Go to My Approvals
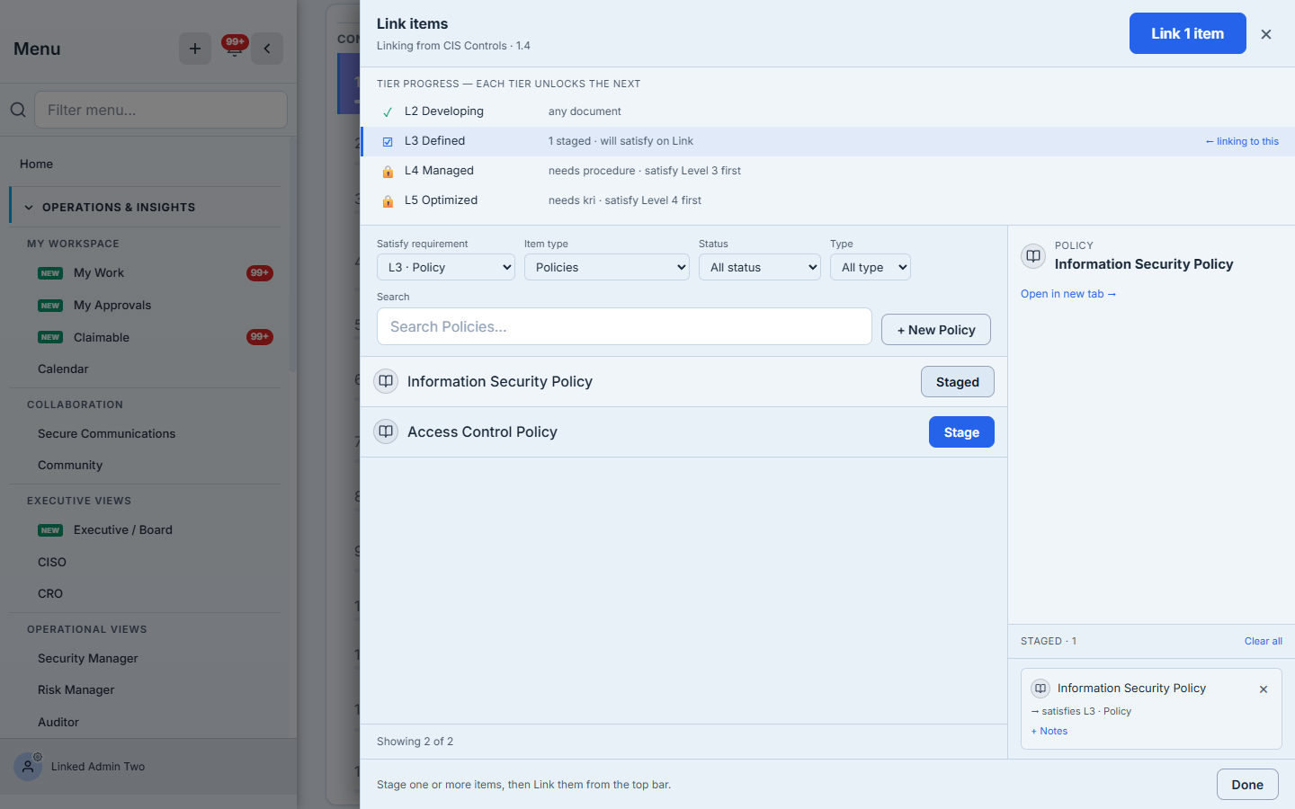 click(x=112, y=306)
